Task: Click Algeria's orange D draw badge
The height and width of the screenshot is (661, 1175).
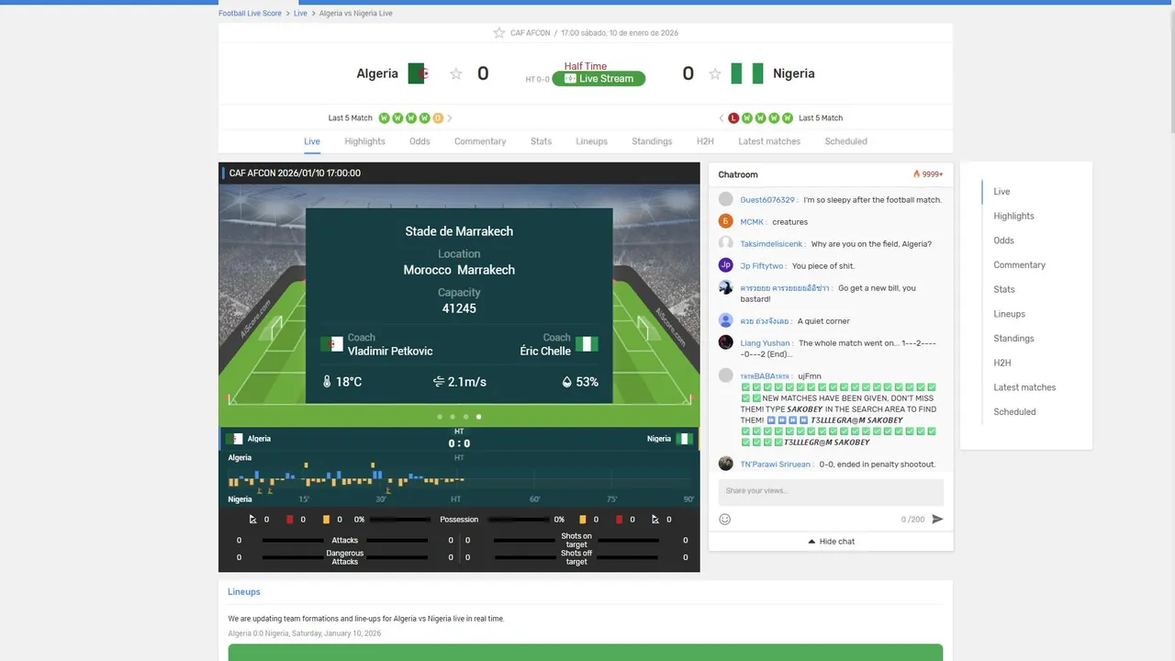Action: (438, 118)
